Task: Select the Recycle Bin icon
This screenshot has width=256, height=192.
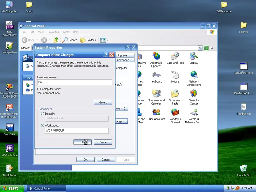Action: [x=243, y=170]
